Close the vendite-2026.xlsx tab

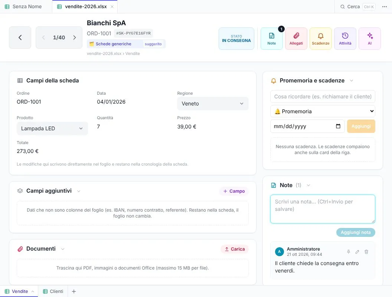(x=112, y=7)
